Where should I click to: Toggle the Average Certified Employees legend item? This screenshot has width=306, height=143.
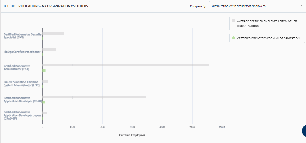[x=267, y=23]
